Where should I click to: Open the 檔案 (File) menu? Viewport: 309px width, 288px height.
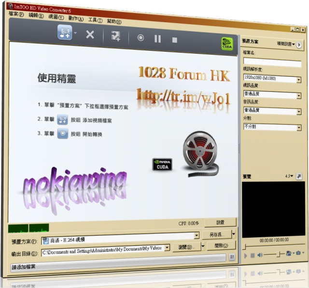16,14
